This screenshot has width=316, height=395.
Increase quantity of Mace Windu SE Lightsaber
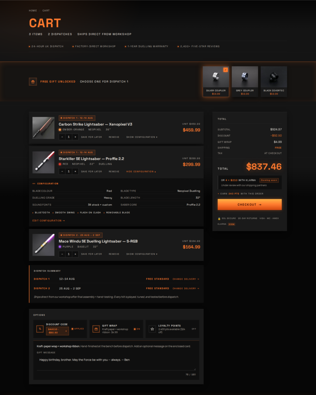tap(75, 254)
